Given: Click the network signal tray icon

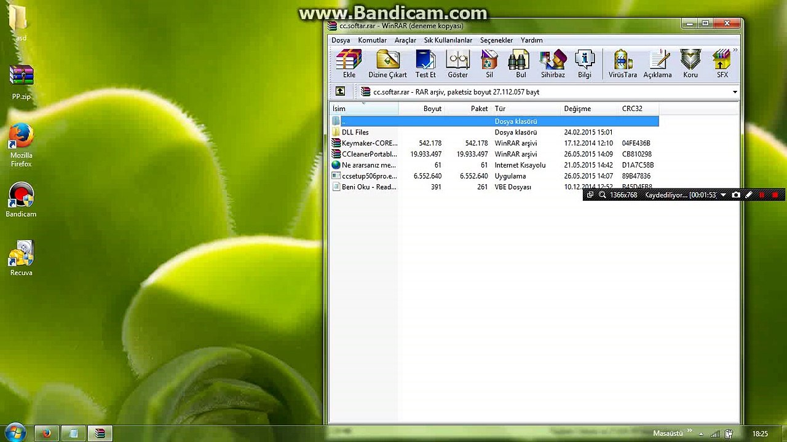Looking at the screenshot, I should coord(714,434).
